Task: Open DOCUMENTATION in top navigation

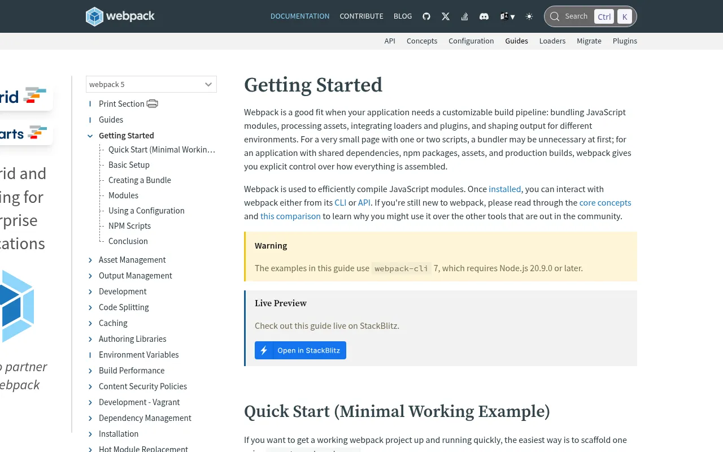Action: 300,16
